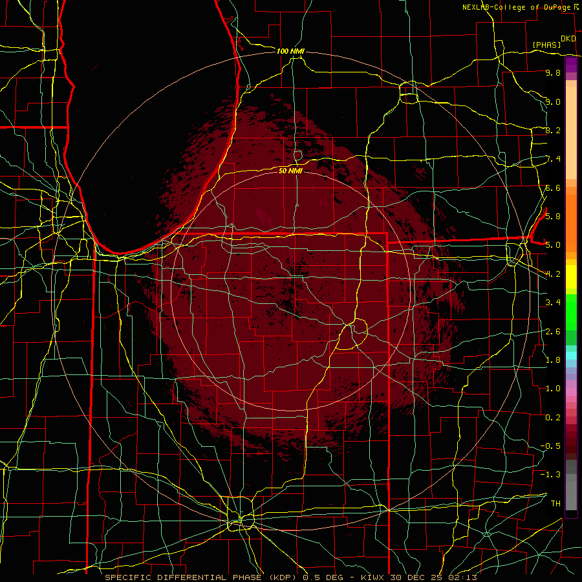This screenshot has height=582, width=582.
Task: Click the 9.8 value on the color scale
Action: [x=553, y=72]
